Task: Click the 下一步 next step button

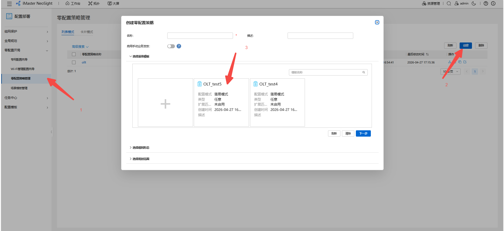Action: click(363, 133)
